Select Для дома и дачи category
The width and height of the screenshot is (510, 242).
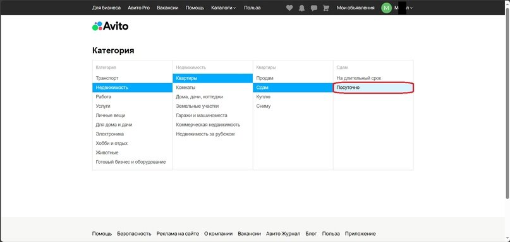(132, 125)
